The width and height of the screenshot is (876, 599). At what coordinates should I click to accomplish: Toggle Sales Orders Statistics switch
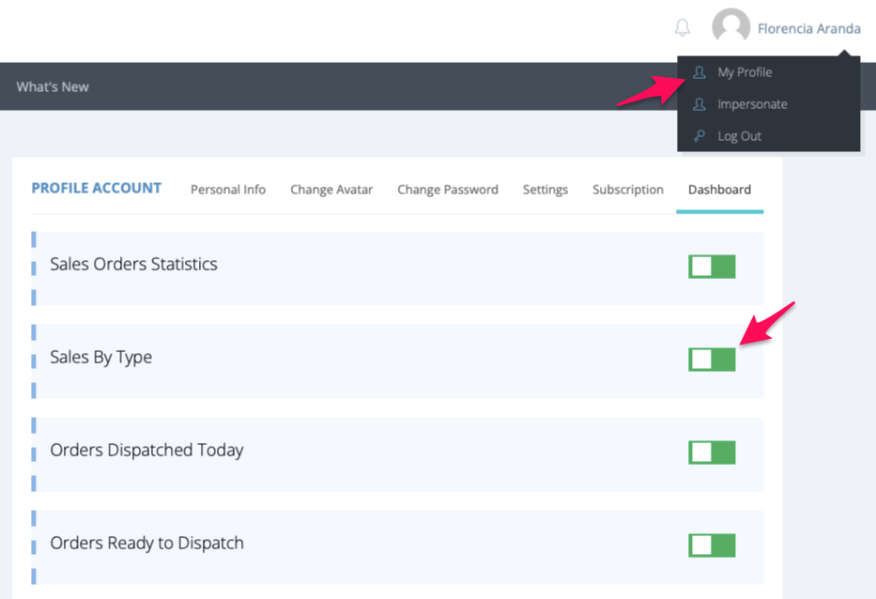click(x=712, y=267)
